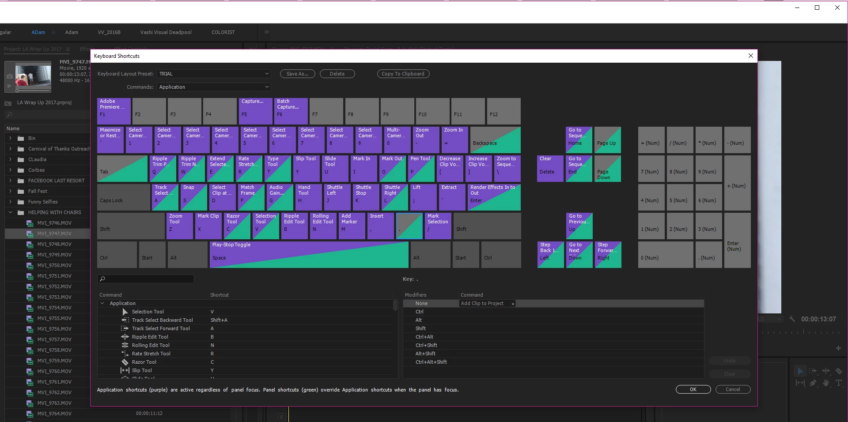The image size is (848, 422).
Task: Switch to ADam workspace tab
Action: coord(38,32)
